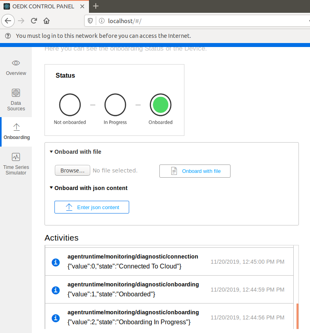This screenshot has height=333, width=310.
Task: Click the Activities heading
Action: click(62, 238)
